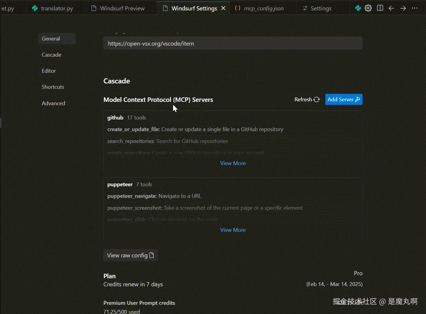Select the Advanced settings category
The height and width of the screenshot is (314, 426).
[x=53, y=103]
